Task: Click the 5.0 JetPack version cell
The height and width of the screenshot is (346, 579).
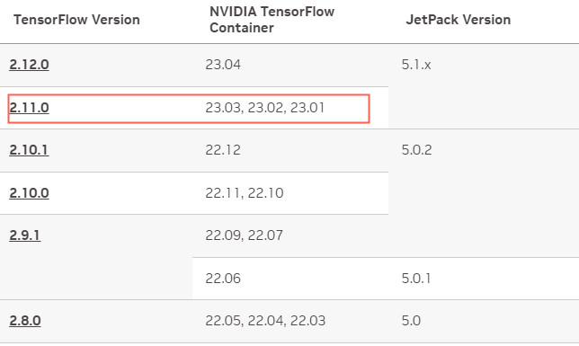Action: coord(411,321)
